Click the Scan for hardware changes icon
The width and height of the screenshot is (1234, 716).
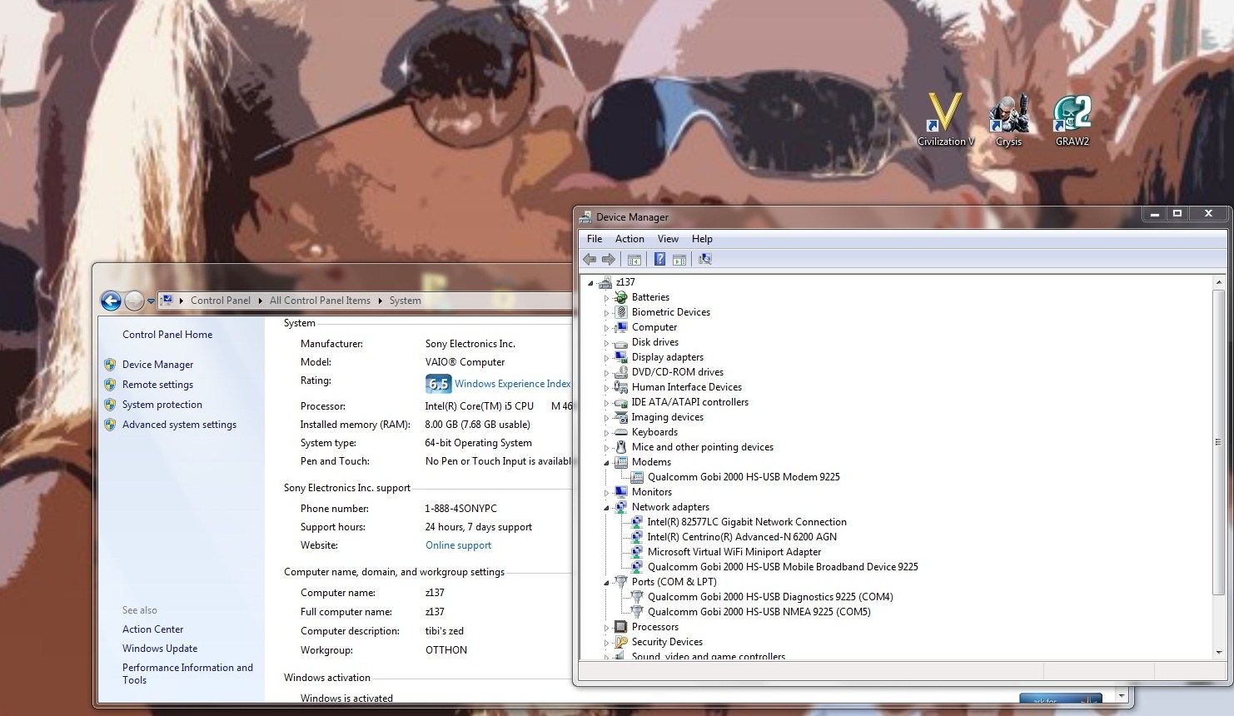click(x=705, y=260)
